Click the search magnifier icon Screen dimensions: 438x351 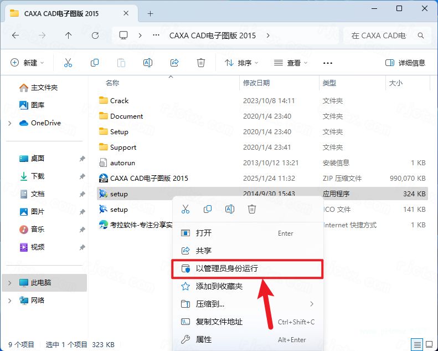(x=421, y=35)
